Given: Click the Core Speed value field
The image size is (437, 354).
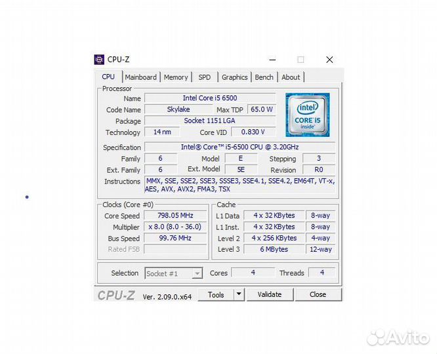Looking at the screenshot, I should [x=175, y=216].
